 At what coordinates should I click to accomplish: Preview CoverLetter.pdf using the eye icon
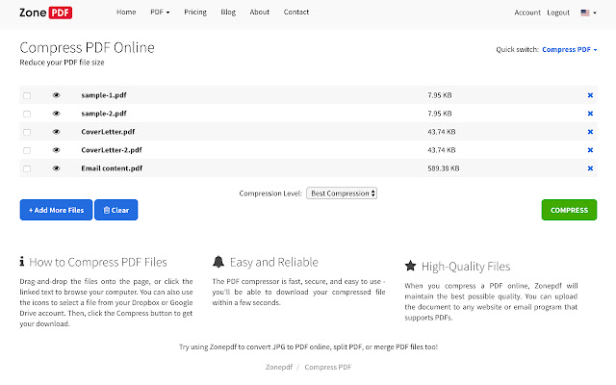(56, 132)
